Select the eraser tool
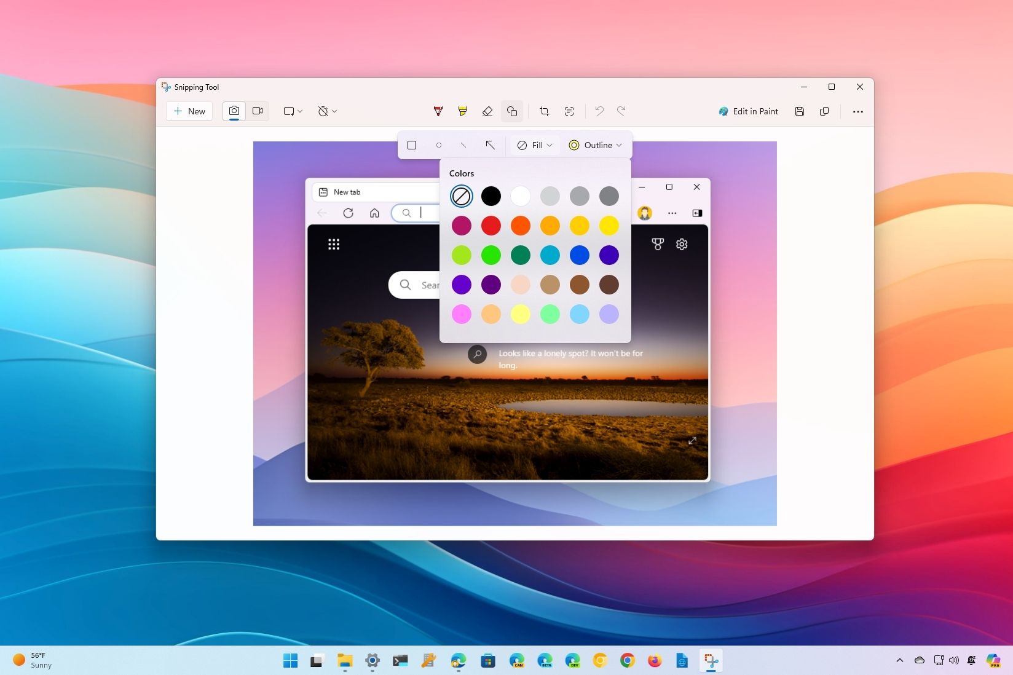1013x675 pixels. click(487, 111)
